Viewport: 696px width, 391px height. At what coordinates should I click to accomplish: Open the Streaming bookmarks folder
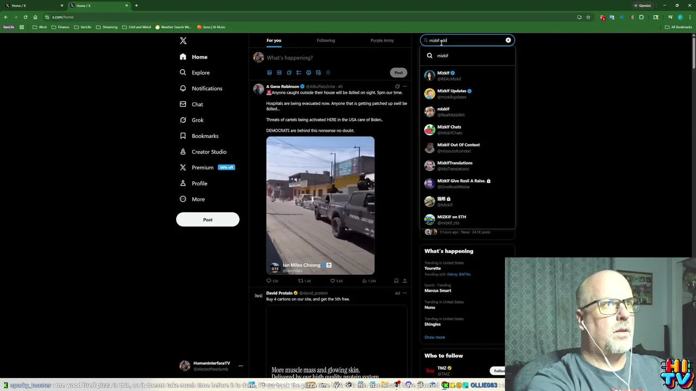coord(107,27)
